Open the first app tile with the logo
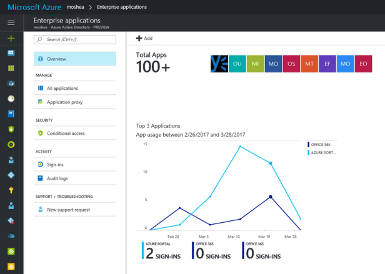Viewport: 385px width, 274px height. [219, 64]
